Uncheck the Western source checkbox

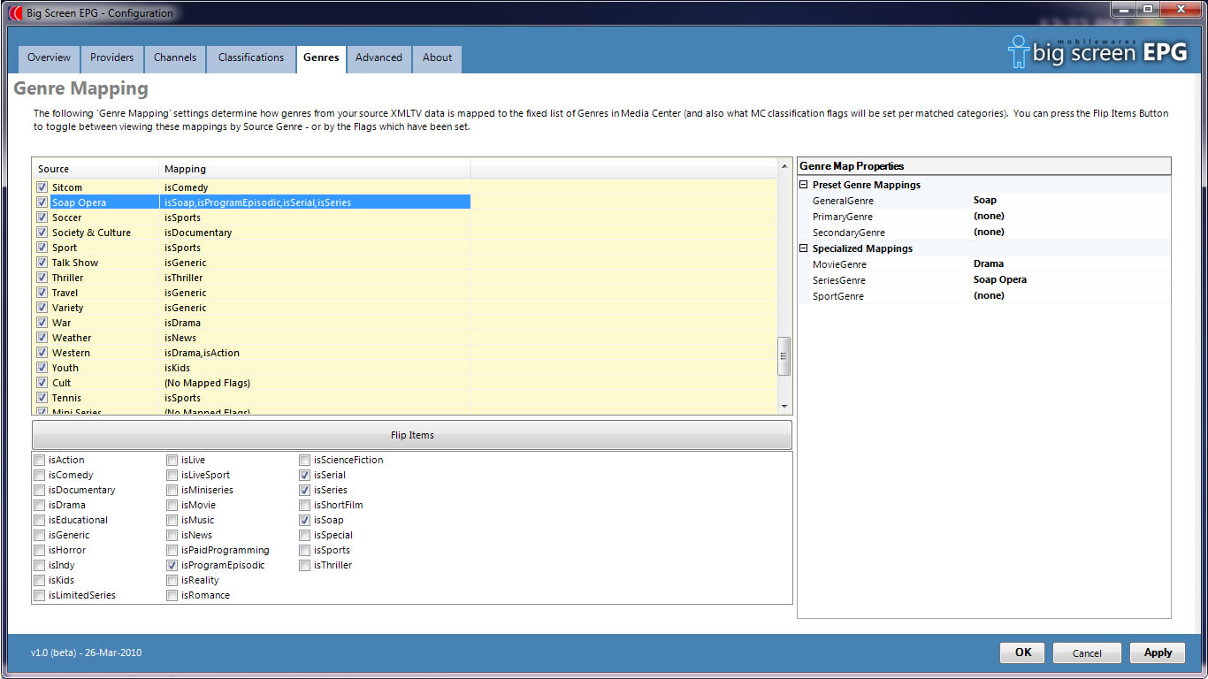42,353
